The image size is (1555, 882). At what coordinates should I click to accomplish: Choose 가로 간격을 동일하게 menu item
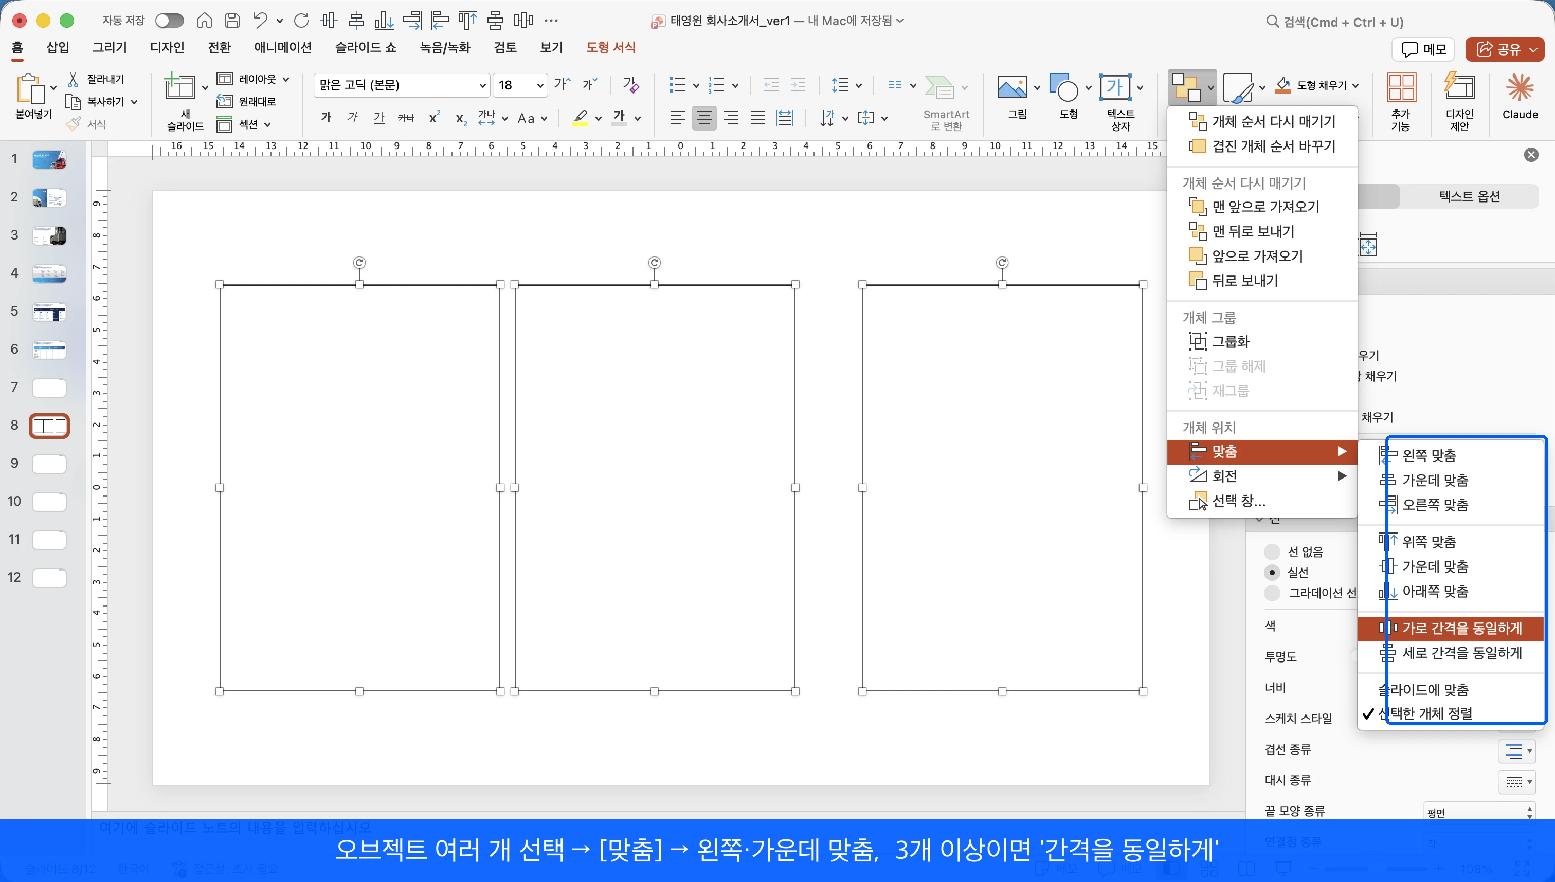click(1450, 628)
